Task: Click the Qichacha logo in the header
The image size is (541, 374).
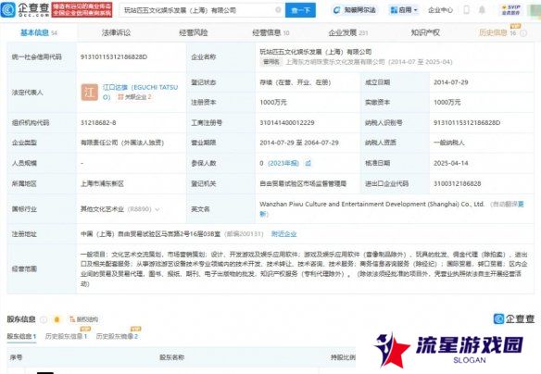Action: (25, 9)
